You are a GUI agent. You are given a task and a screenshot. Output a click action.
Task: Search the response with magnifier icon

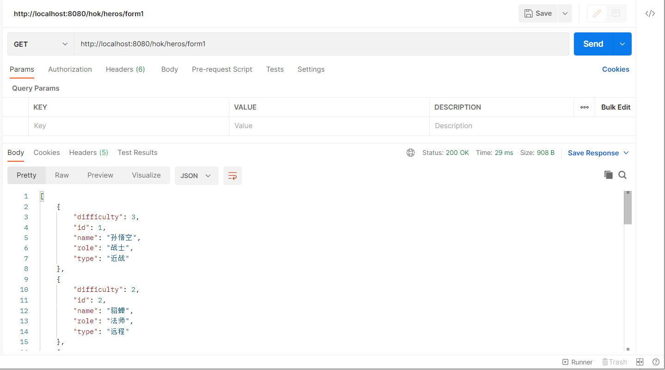point(622,175)
